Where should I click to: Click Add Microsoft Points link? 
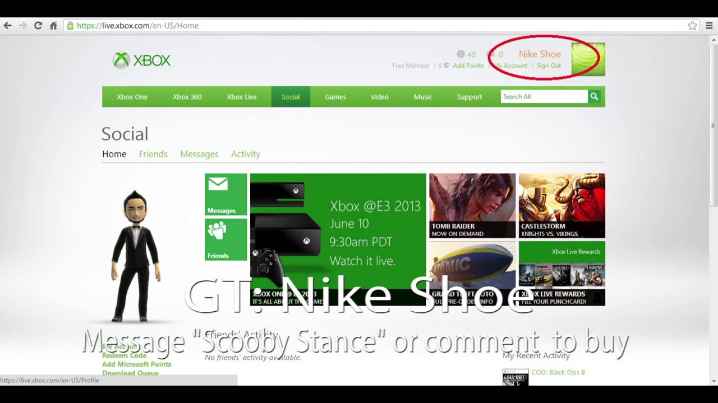pos(136,364)
